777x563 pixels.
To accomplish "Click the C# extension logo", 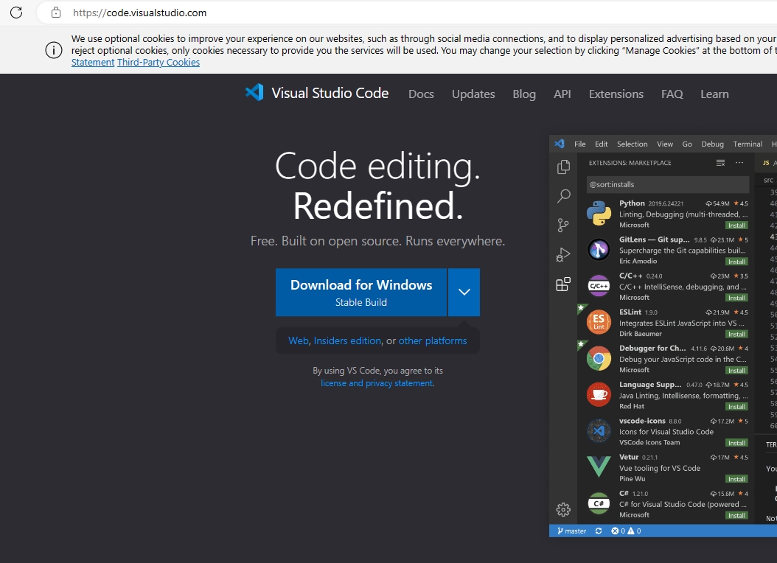I will point(599,503).
